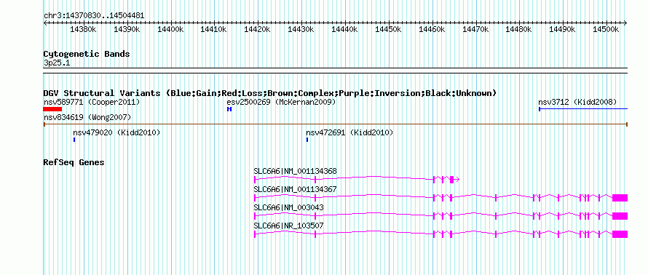Viewport: 648px width, 275px height.
Task: Click the 3p25.1 band label
Action: coord(57,63)
